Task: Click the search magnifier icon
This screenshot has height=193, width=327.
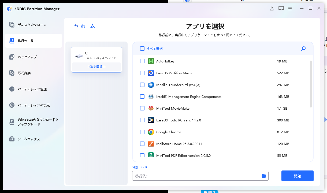Action: tap(303, 49)
